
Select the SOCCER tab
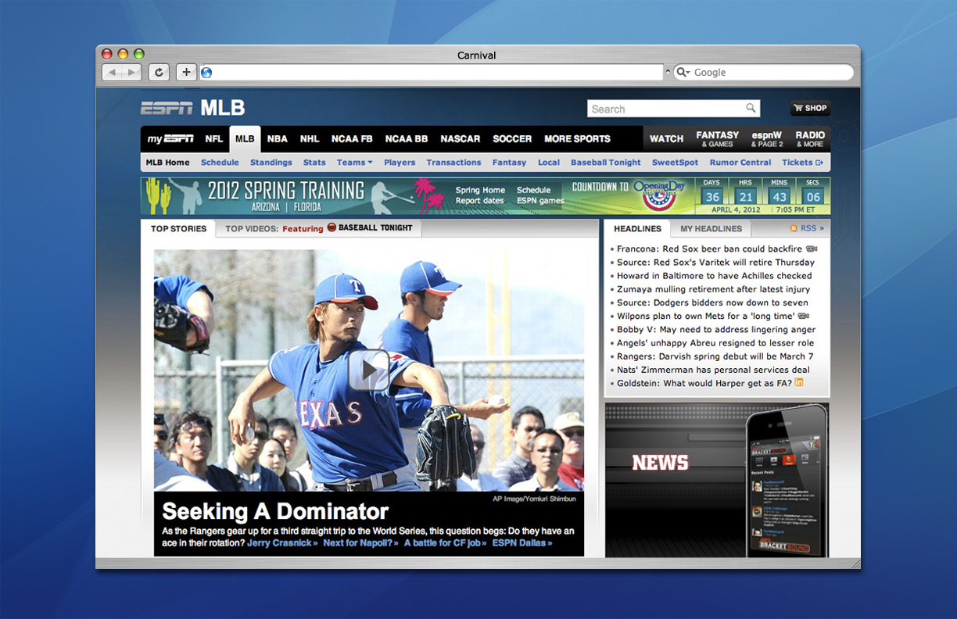click(512, 139)
